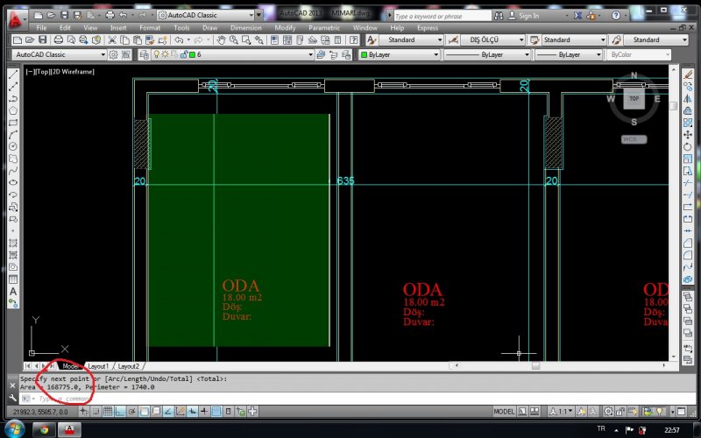Click the [Top] view control label

(43, 72)
